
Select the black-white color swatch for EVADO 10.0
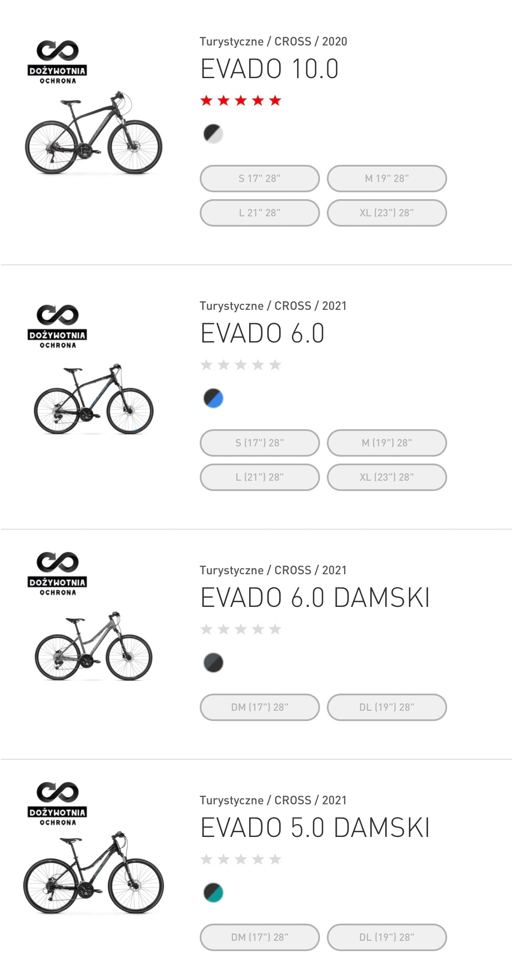[x=213, y=134]
